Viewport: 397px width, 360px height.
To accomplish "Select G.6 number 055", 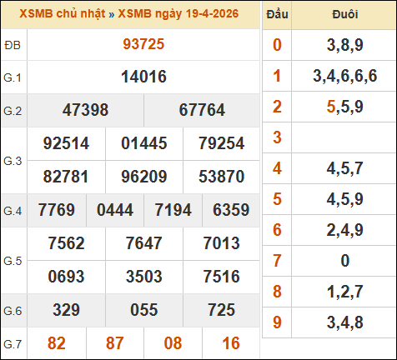I will [144, 310].
